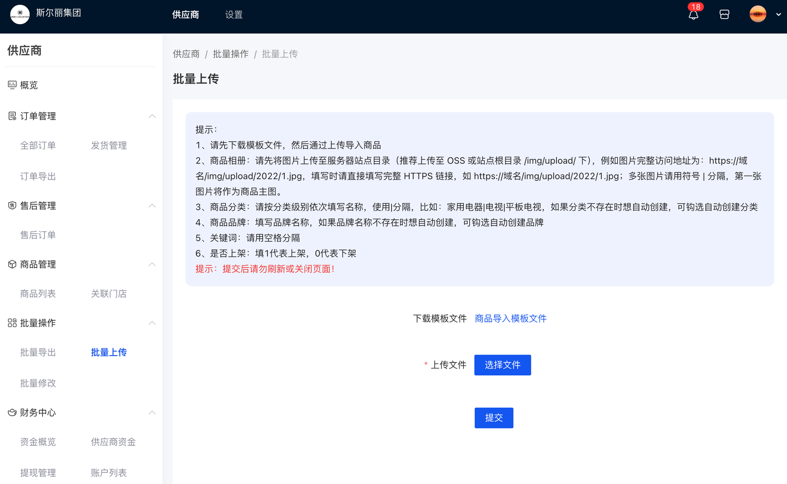This screenshot has width=787, height=484.
Task: Click the 财务中心 wallet icon
Action: click(x=12, y=413)
